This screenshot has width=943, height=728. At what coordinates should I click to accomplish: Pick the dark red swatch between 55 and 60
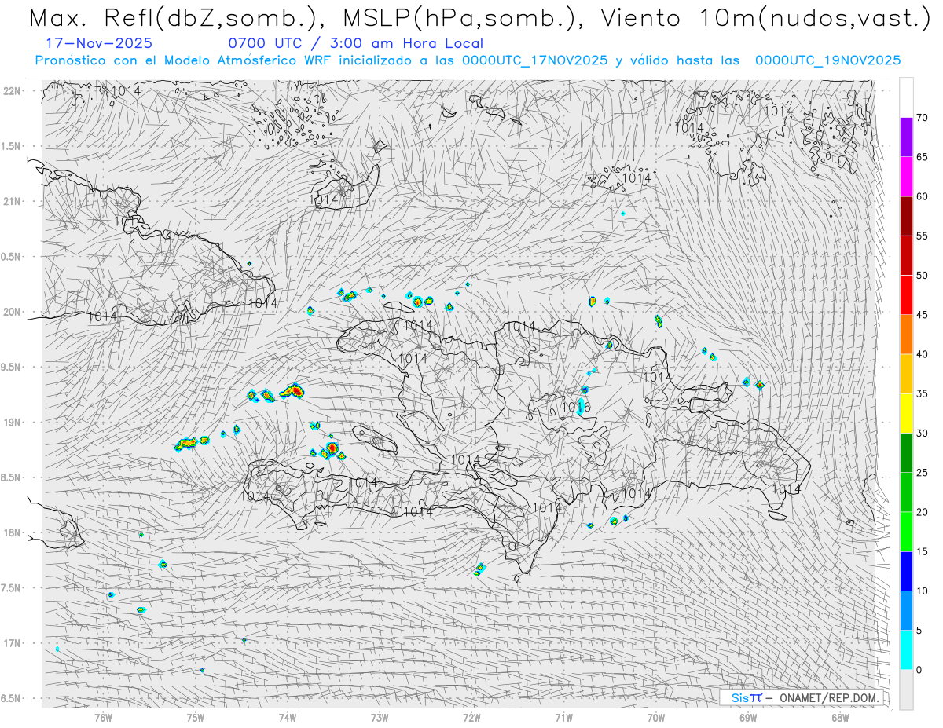pyautogui.click(x=906, y=216)
